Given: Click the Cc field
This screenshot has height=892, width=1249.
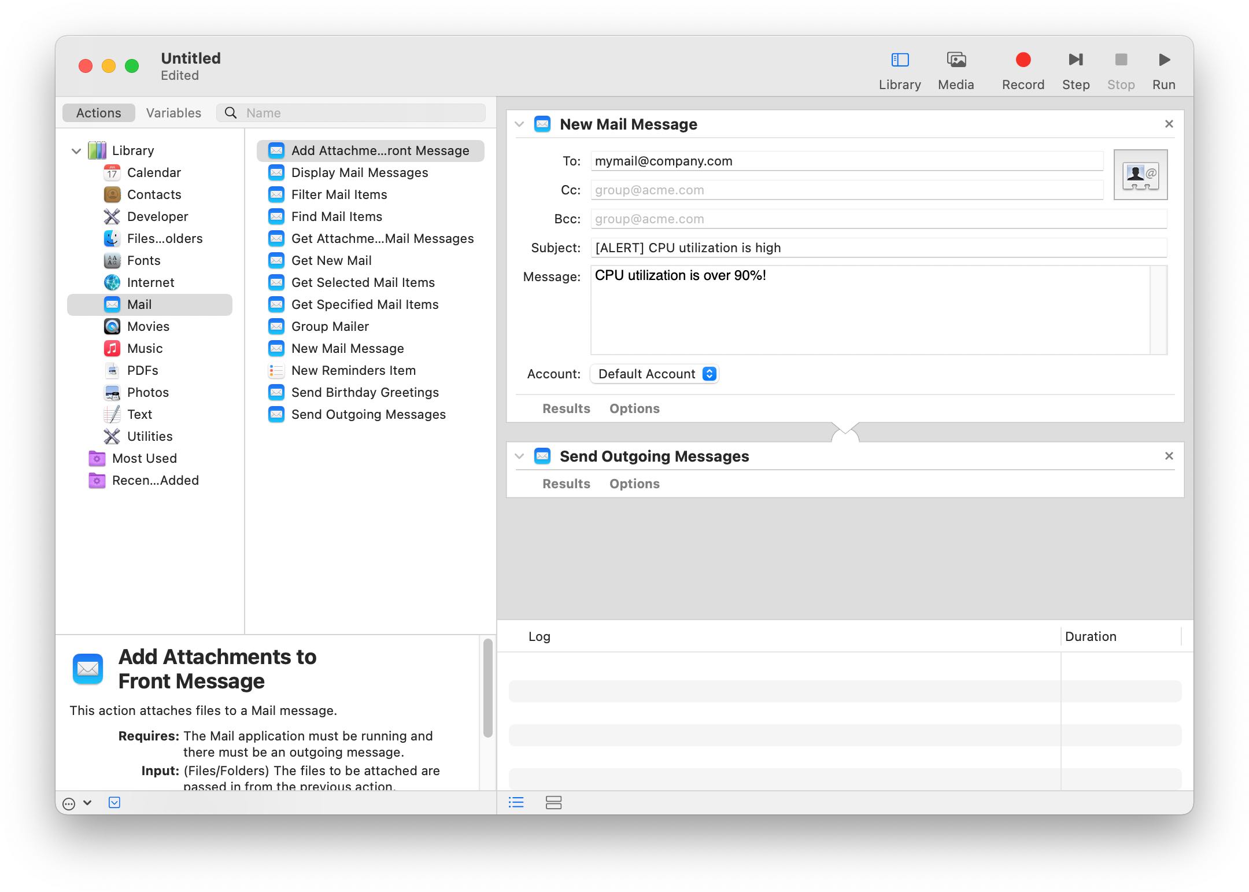Looking at the screenshot, I should pos(847,190).
